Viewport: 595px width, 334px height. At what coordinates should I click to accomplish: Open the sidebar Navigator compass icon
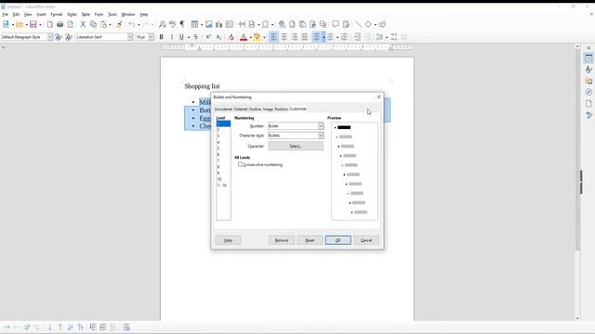[x=588, y=92]
